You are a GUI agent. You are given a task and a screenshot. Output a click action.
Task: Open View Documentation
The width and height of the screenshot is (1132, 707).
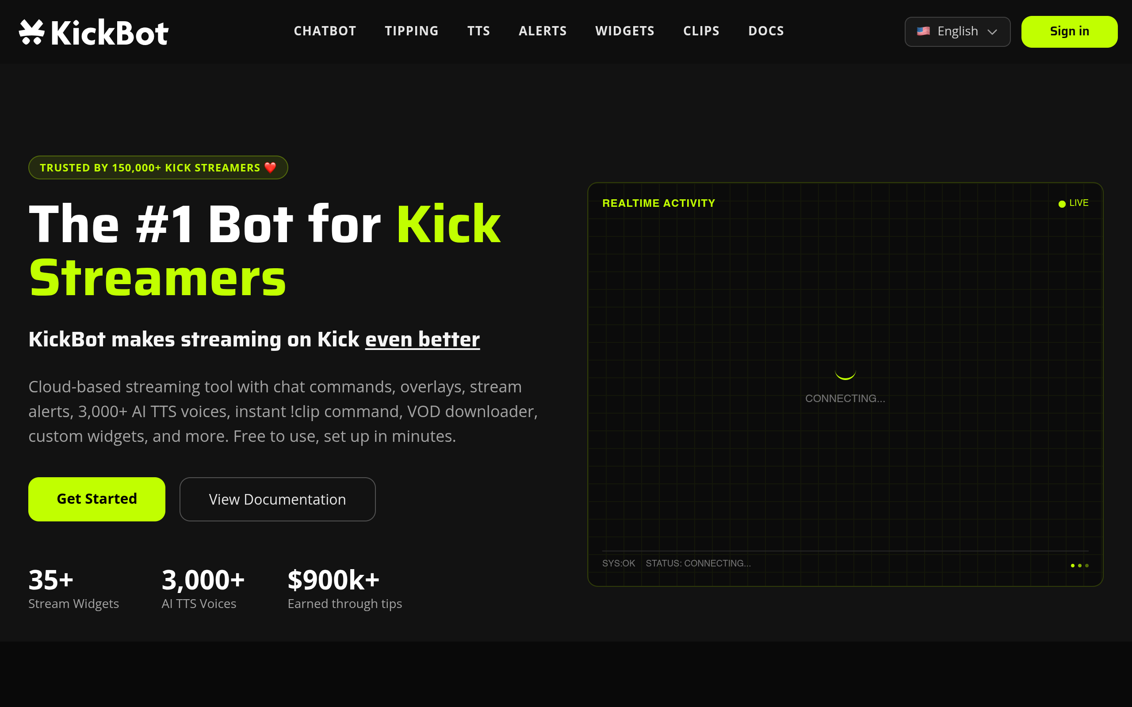pos(277,499)
